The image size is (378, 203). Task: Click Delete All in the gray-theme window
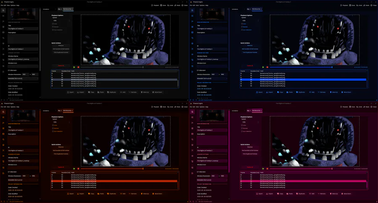click(x=61, y=65)
